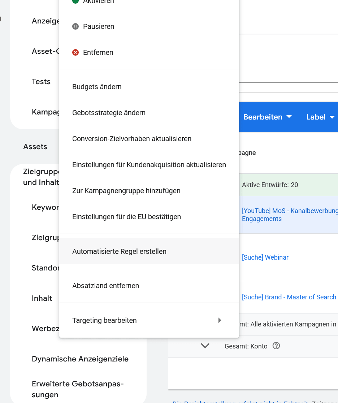The image size is (338, 403).
Task: Open the help icon beside Gesamt: Konto
Action: (276, 346)
